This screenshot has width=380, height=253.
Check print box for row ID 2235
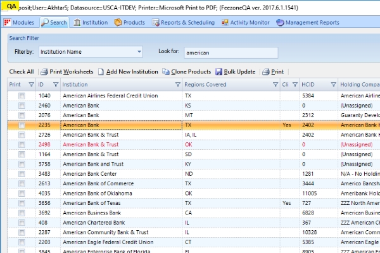point(22,125)
